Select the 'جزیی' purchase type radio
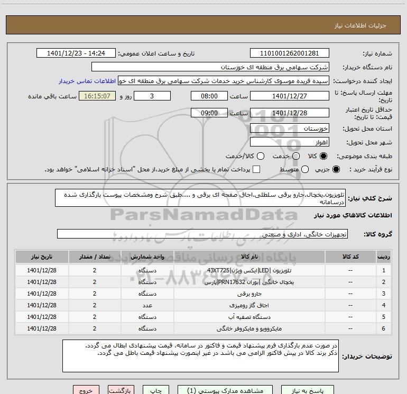 pyautogui.click(x=337, y=170)
